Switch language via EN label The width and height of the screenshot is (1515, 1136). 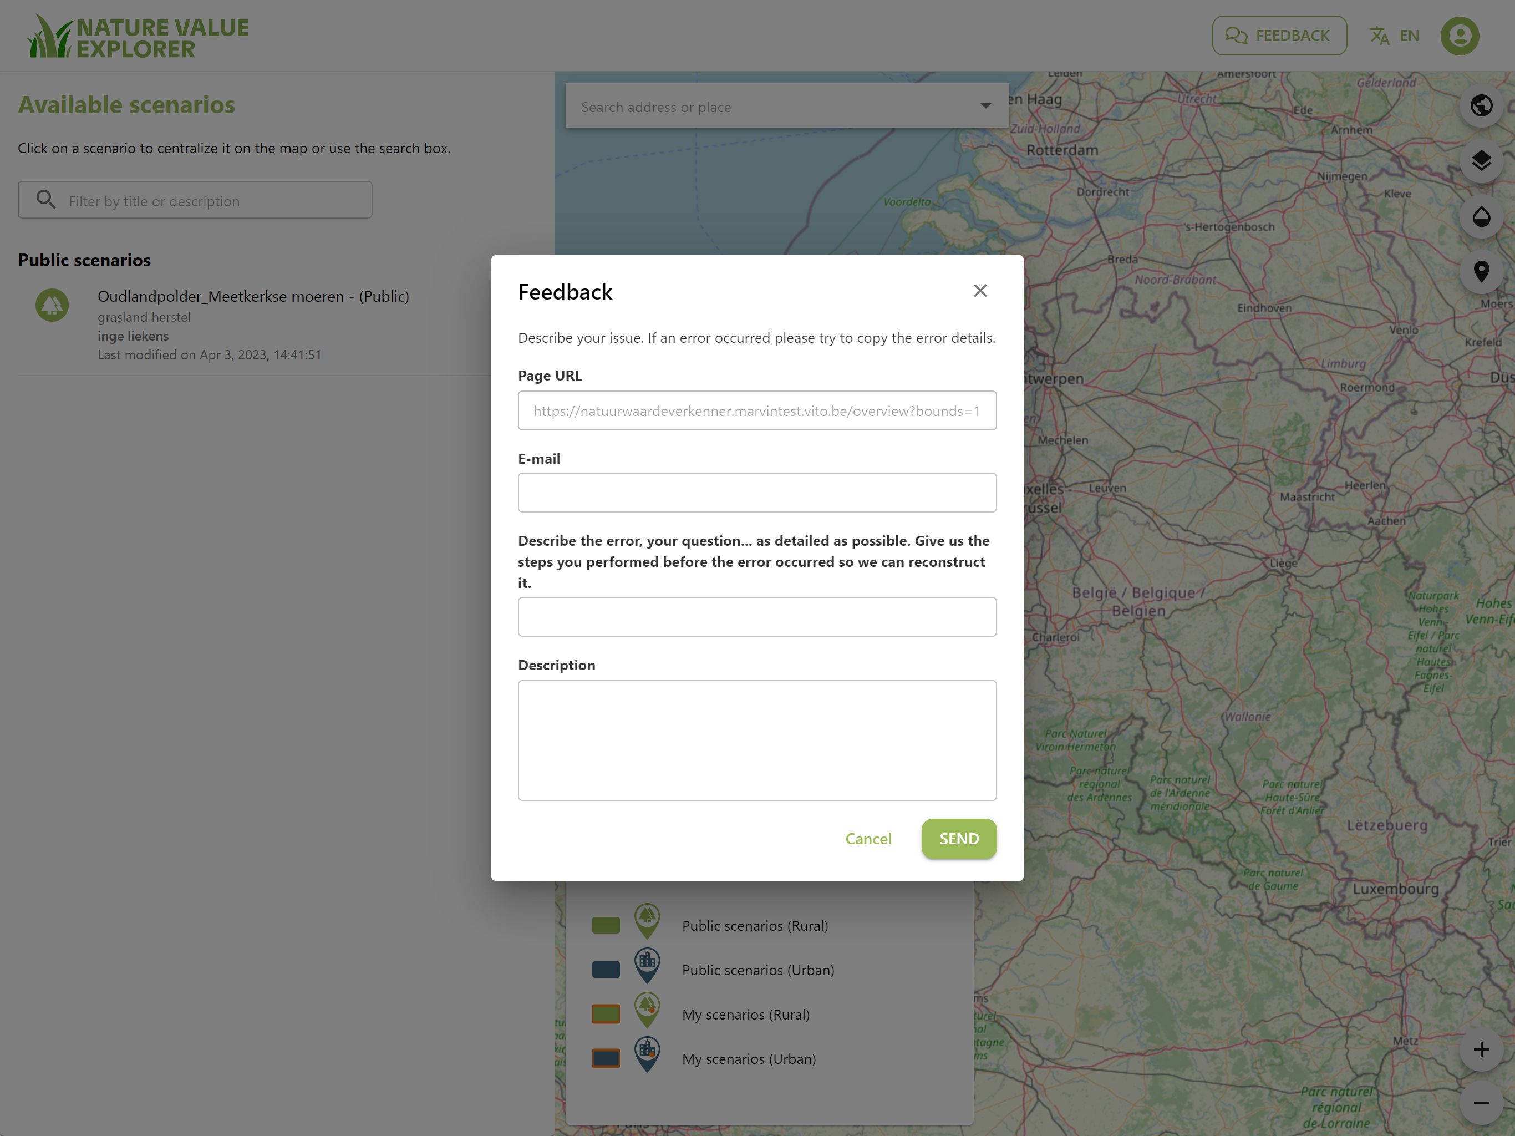(x=1409, y=35)
